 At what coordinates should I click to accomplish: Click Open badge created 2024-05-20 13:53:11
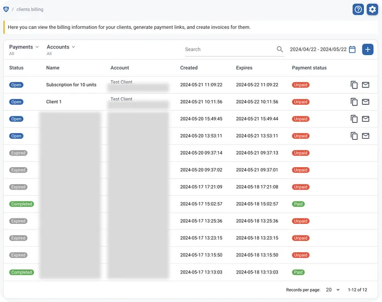point(16,136)
